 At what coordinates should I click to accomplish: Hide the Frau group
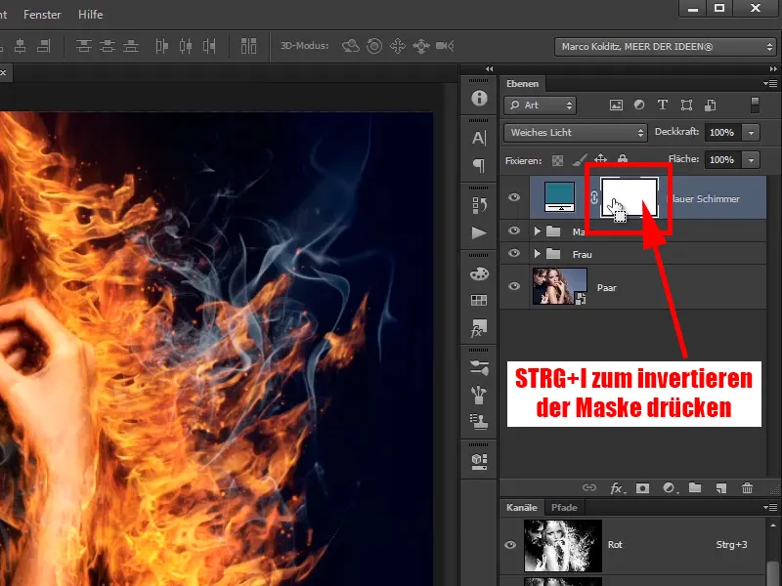pos(514,253)
